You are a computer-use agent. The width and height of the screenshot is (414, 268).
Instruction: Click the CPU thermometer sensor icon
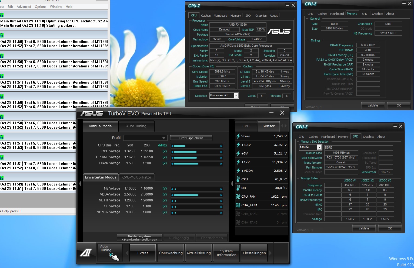(x=238, y=179)
